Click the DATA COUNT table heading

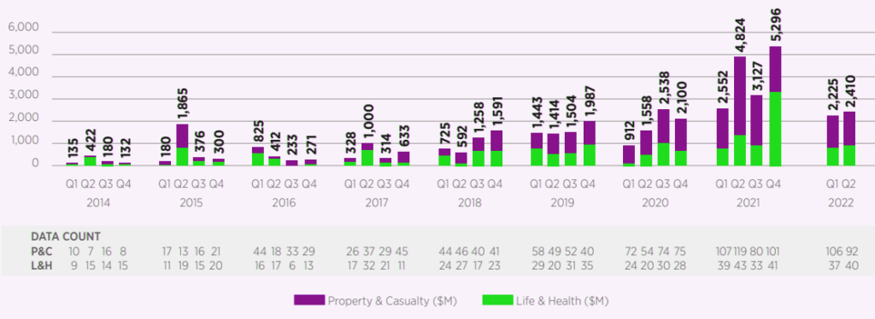coord(66,236)
